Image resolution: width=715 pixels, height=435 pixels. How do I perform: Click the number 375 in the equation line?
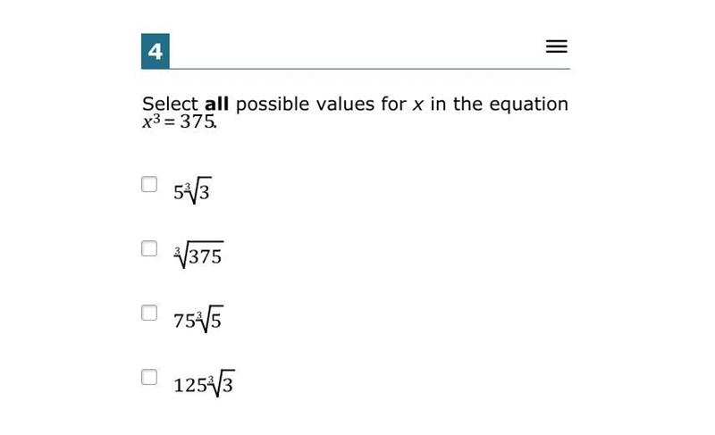197,121
